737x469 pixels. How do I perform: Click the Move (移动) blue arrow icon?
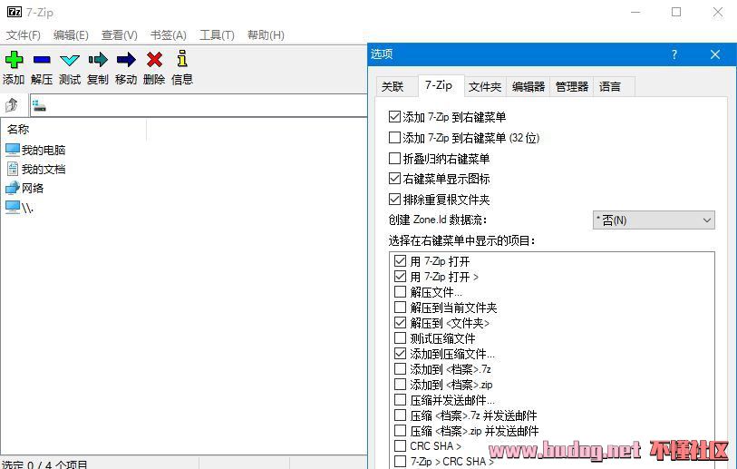tap(126, 60)
